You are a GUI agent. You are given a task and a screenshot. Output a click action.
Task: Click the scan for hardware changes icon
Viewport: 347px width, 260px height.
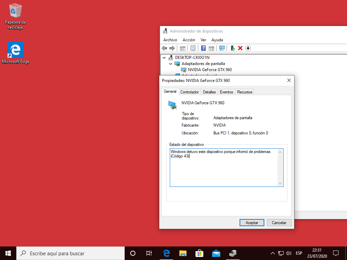tap(222, 48)
